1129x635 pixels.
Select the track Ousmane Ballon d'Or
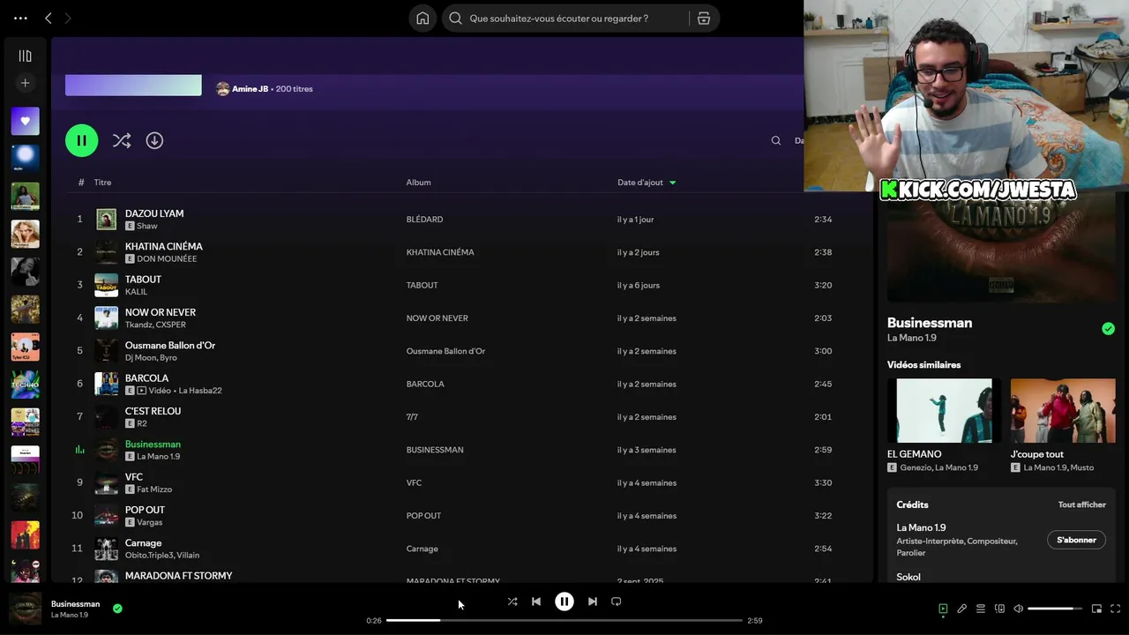click(170, 345)
